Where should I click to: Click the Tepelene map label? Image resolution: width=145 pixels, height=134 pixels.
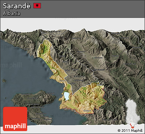click(x=54, y=31)
